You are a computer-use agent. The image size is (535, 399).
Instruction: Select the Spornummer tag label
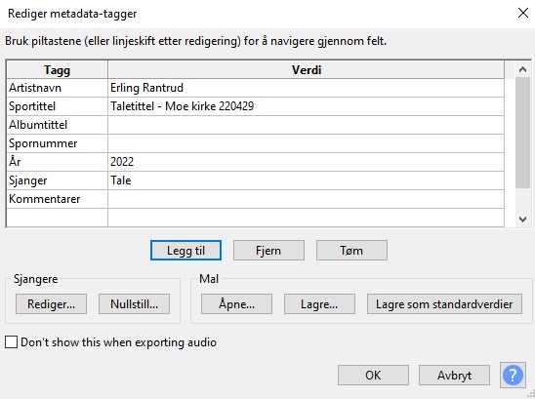[x=57, y=143]
